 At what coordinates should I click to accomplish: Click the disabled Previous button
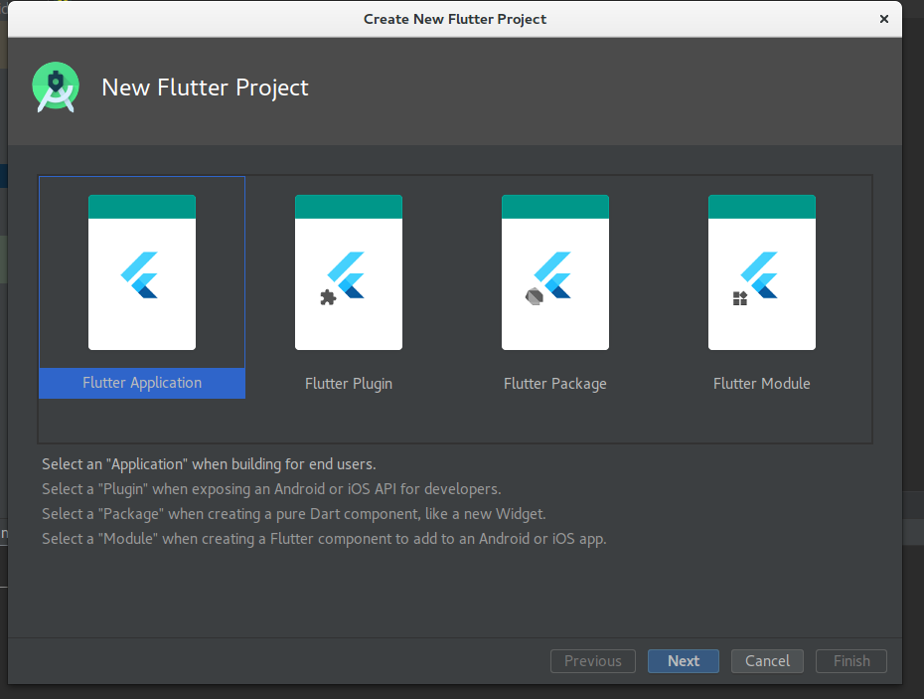coord(593,661)
